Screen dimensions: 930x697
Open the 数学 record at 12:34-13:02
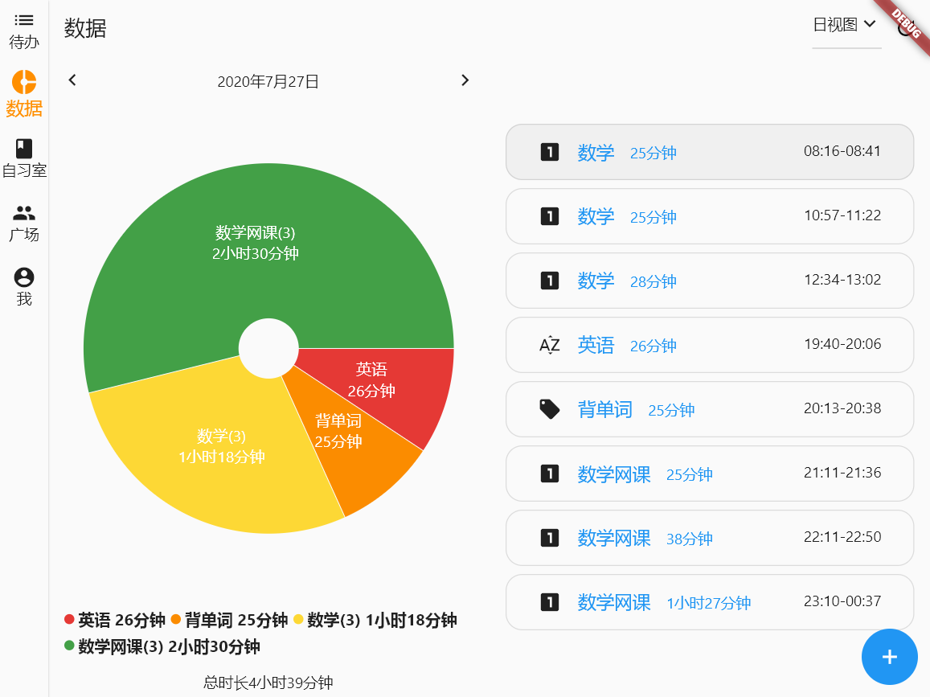click(709, 281)
